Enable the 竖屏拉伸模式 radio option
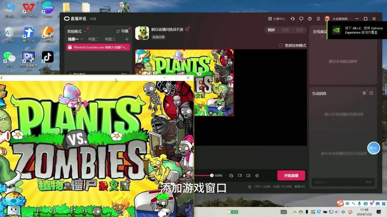The height and width of the screenshot is (217, 387). tap(281, 45)
